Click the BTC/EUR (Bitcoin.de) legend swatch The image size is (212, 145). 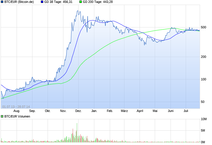(x=2, y=2)
